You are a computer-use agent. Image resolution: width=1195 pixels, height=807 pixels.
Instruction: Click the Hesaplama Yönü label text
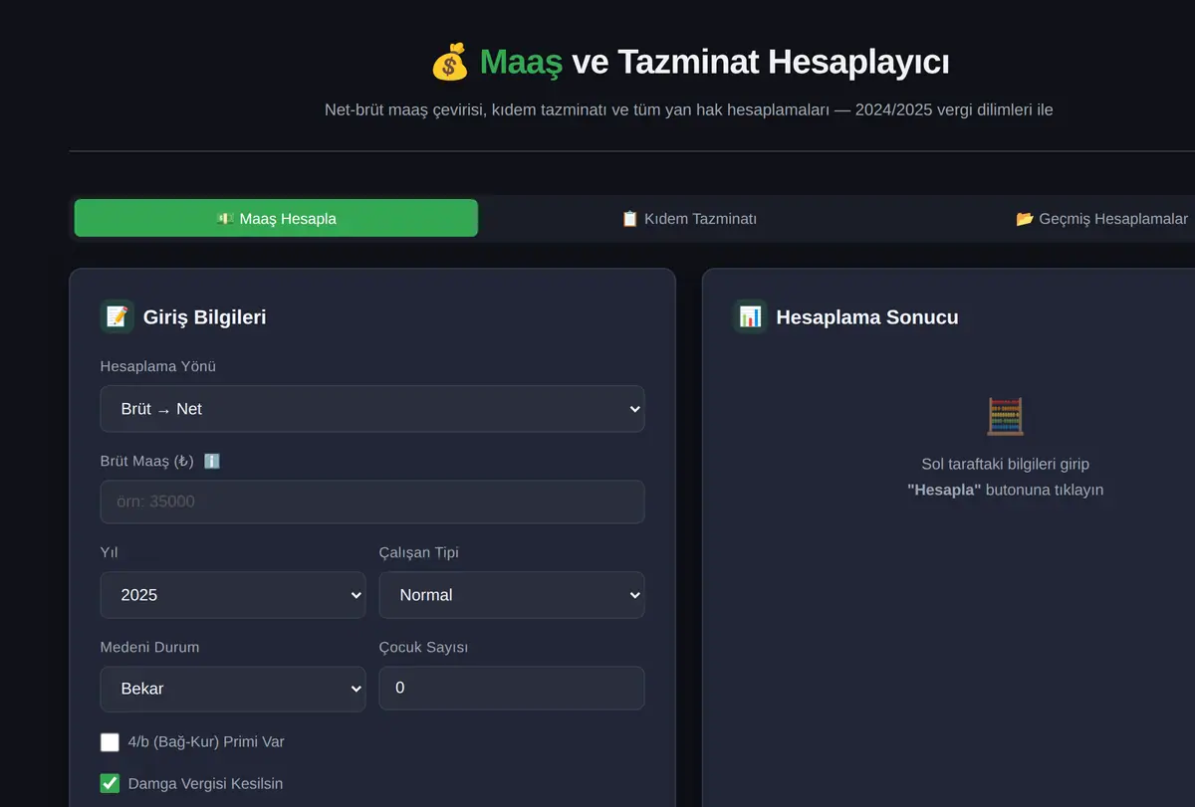(158, 366)
